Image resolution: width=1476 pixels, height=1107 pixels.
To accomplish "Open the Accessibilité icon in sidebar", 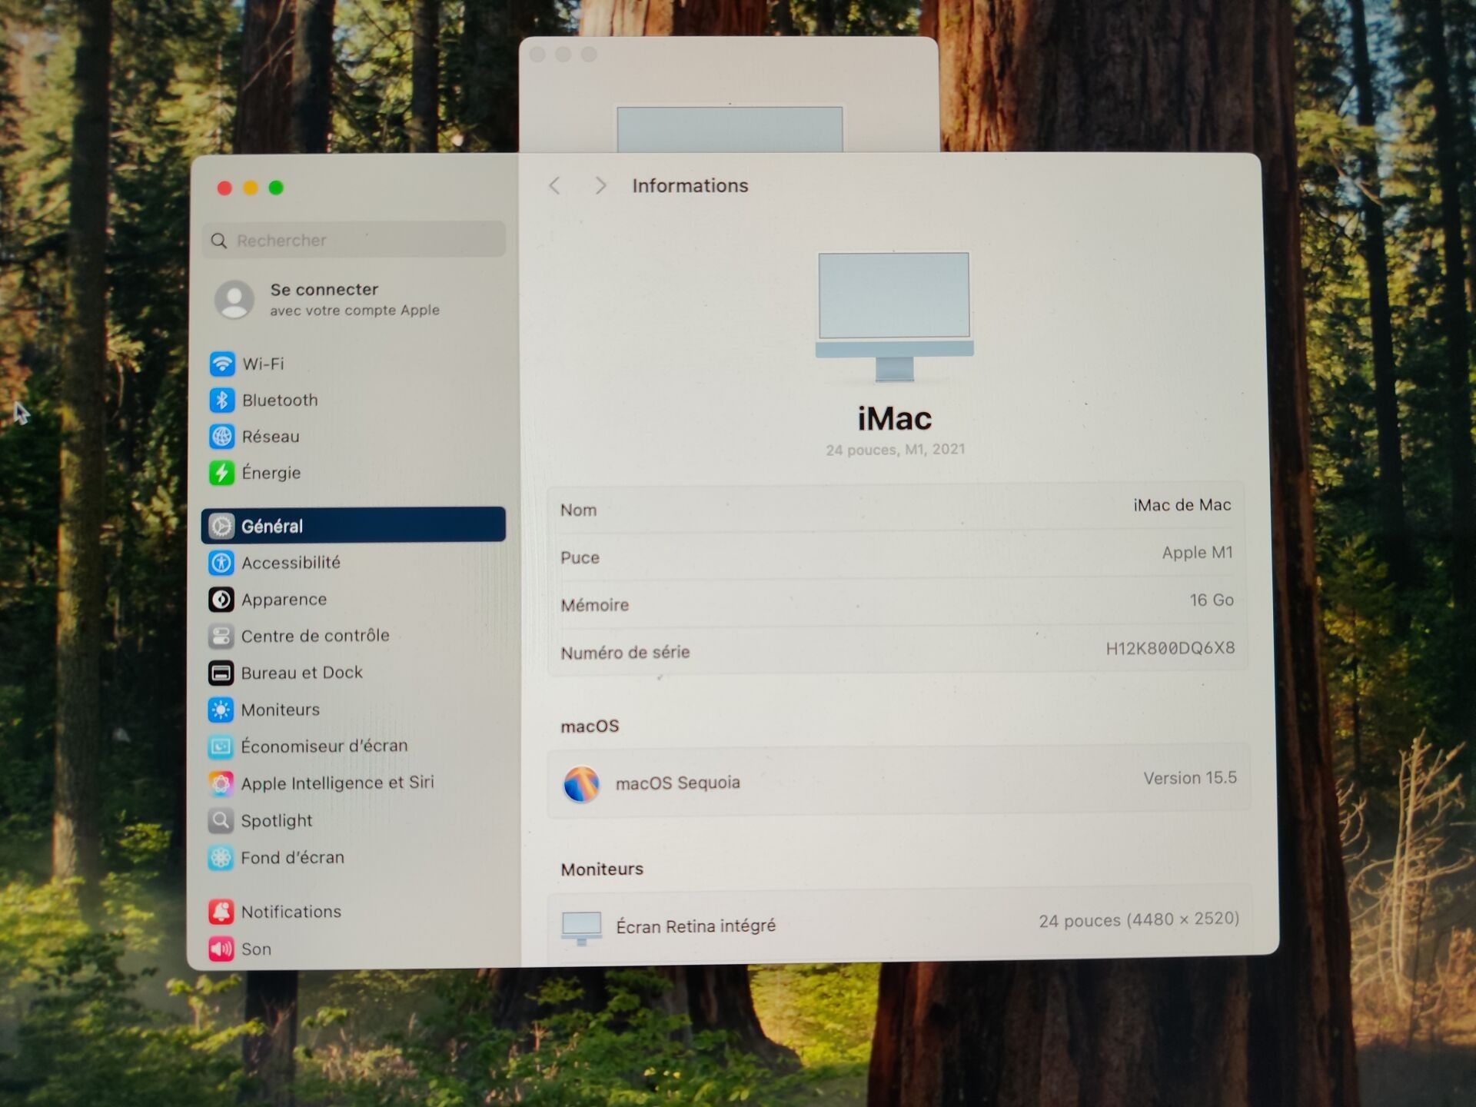I will [x=221, y=563].
